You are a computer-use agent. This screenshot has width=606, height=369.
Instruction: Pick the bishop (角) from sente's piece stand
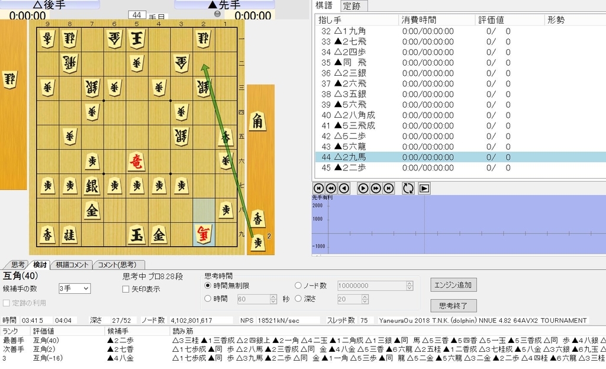pos(257,122)
